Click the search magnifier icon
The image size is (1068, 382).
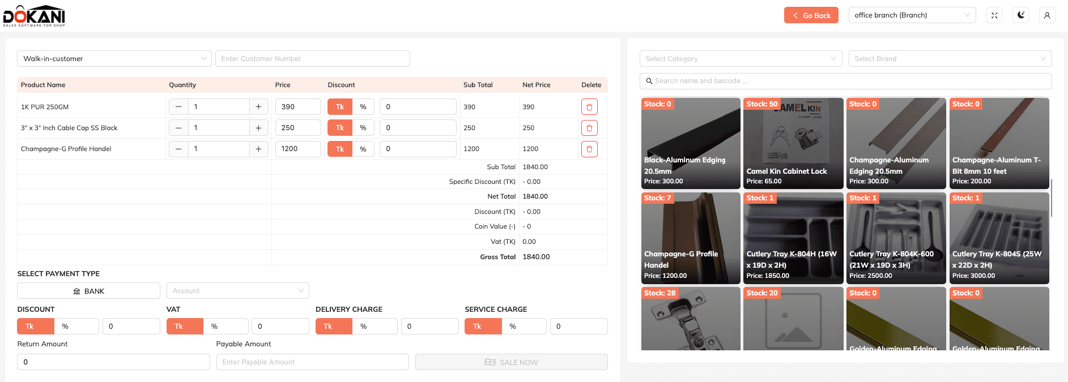click(649, 81)
